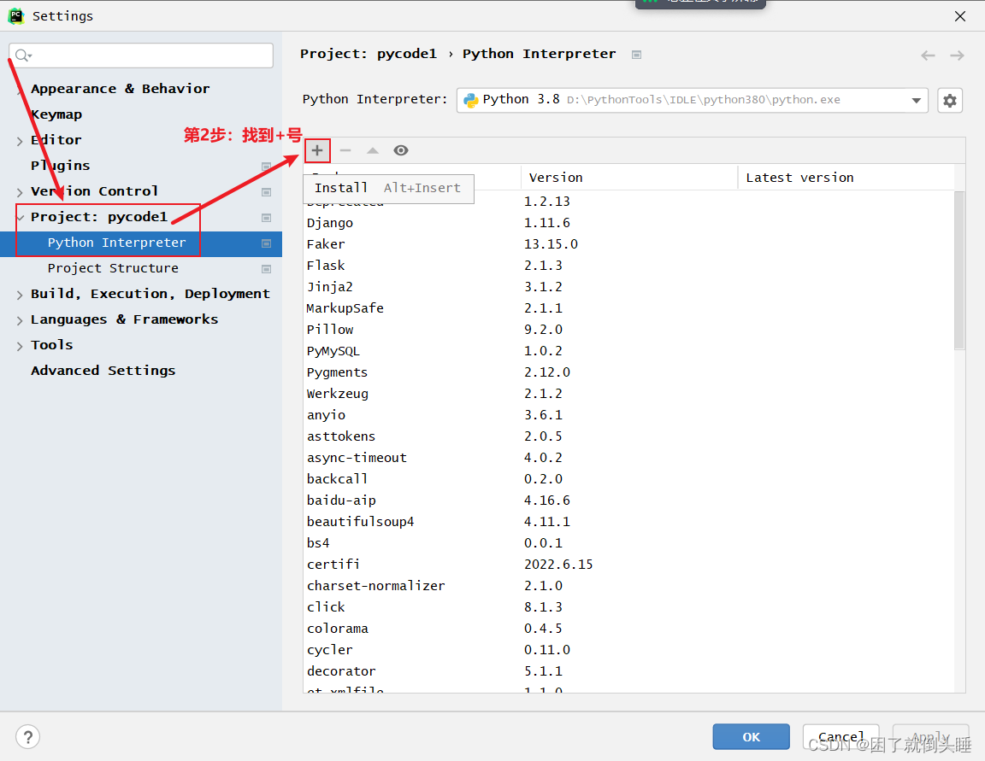Screen dimensions: 985x761
Task: Select the bs4 package row
Action: [x=628, y=542]
